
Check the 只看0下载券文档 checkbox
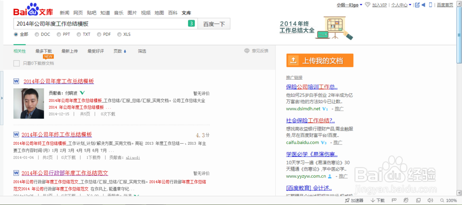click(17, 63)
